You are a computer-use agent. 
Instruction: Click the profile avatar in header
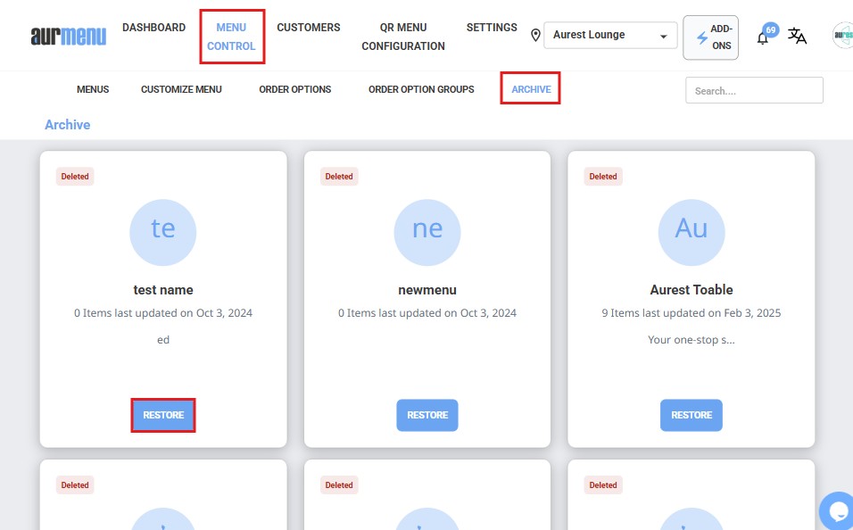(843, 36)
